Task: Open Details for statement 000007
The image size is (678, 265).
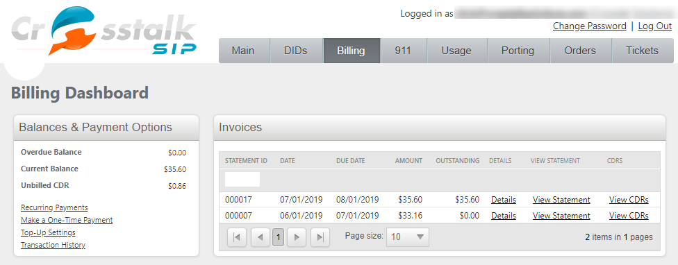Action: coord(504,215)
